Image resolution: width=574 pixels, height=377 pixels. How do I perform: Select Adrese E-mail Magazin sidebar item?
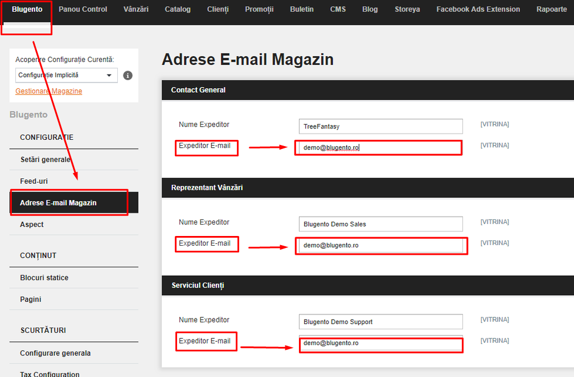coord(74,203)
